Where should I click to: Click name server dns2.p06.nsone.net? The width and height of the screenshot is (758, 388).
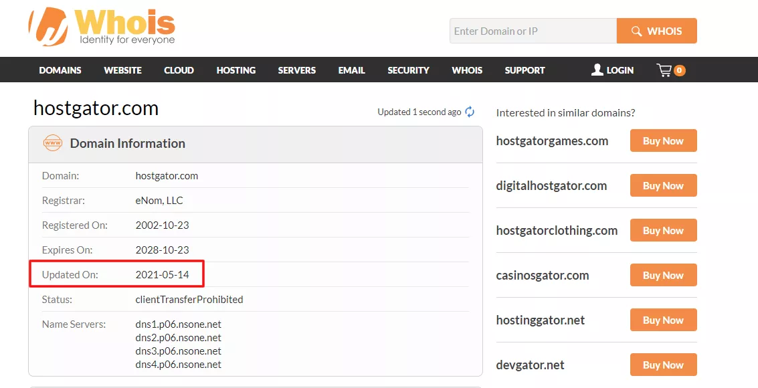179,338
